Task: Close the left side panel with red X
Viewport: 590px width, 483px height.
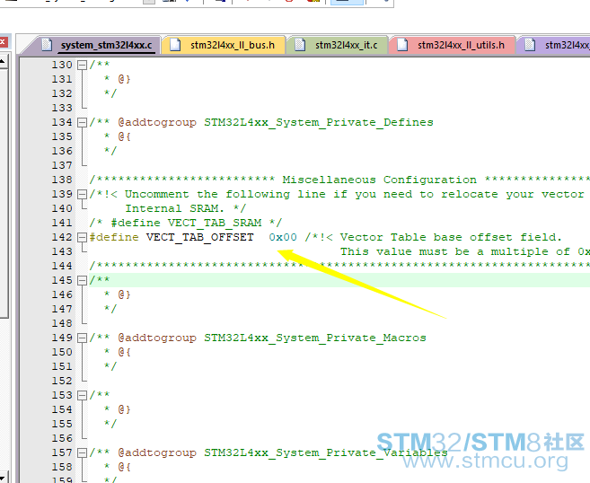Action: point(3,41)
